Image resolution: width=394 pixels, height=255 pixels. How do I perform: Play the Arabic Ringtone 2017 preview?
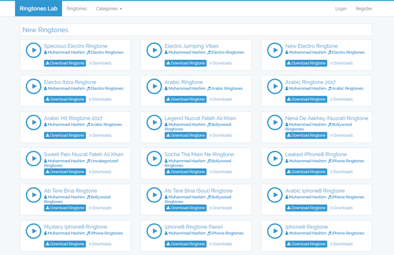pos(275,86)
